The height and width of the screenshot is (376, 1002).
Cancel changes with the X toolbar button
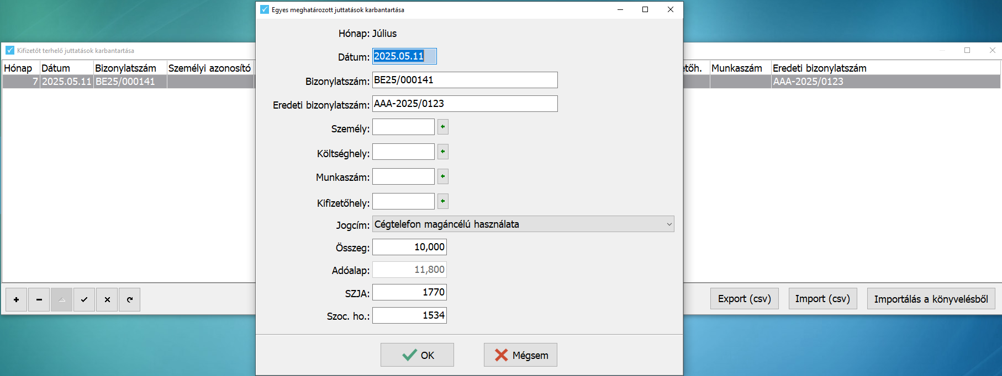point(107,299)
